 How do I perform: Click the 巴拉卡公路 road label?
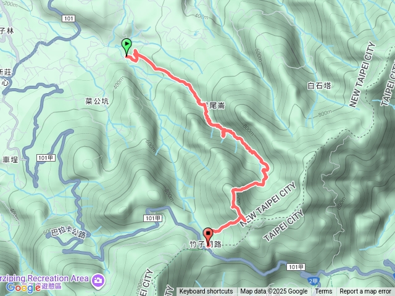(69, 232)
